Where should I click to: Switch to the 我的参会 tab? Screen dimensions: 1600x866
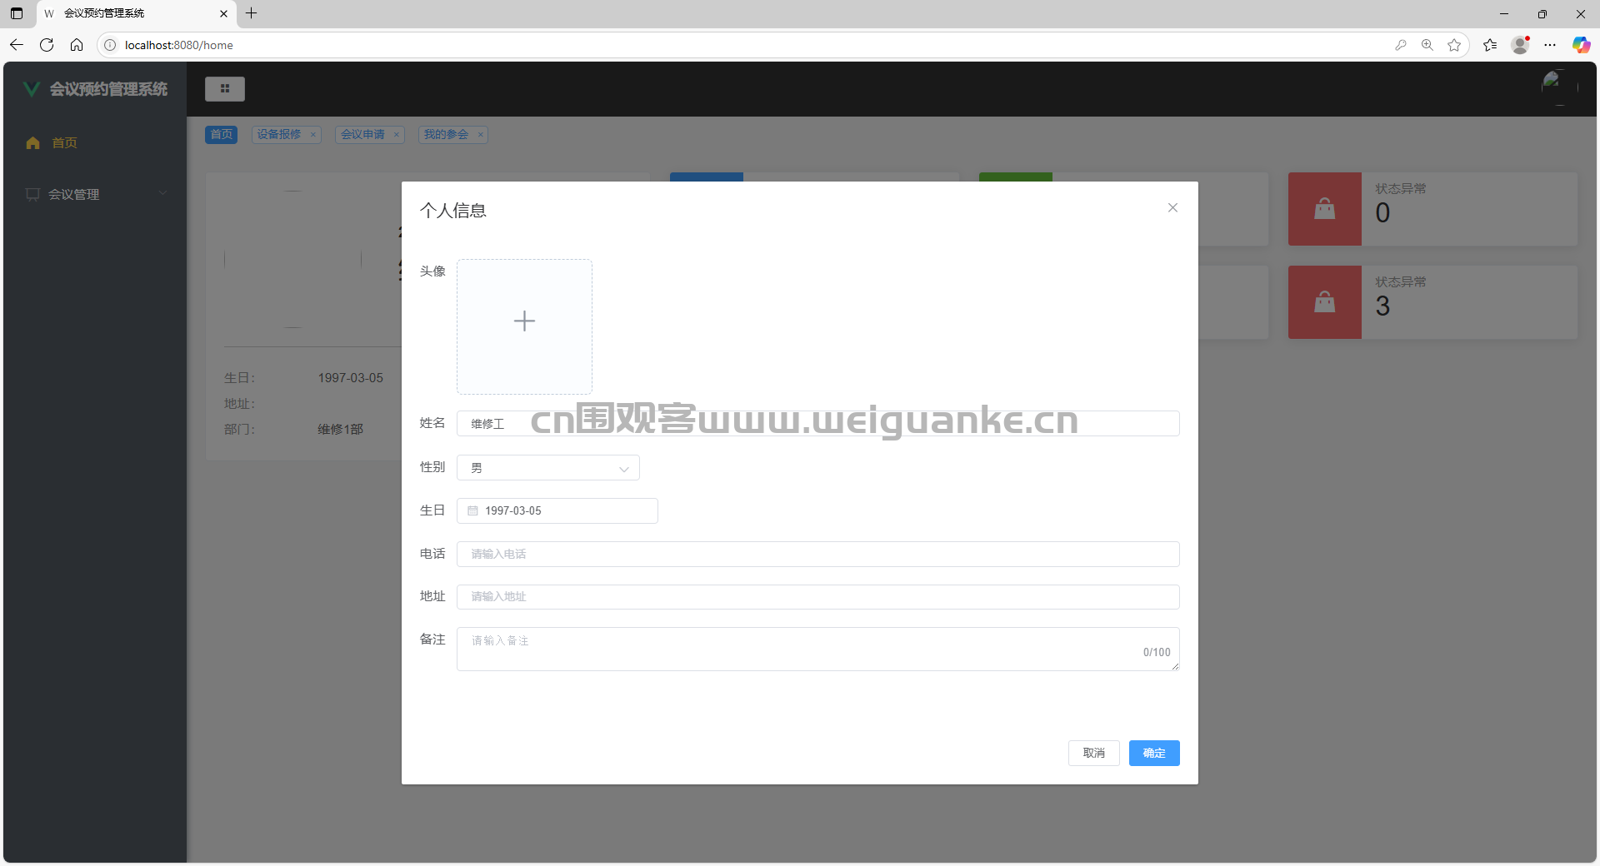click(446, 134)
